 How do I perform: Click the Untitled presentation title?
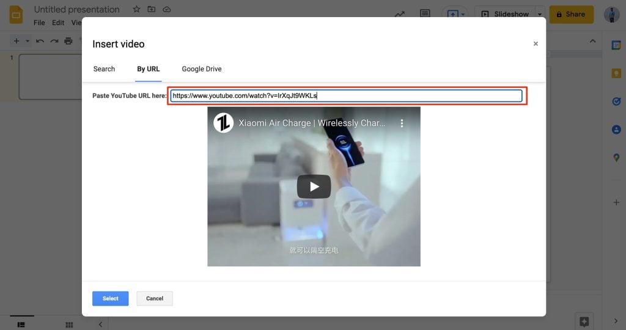pos(76,10)
